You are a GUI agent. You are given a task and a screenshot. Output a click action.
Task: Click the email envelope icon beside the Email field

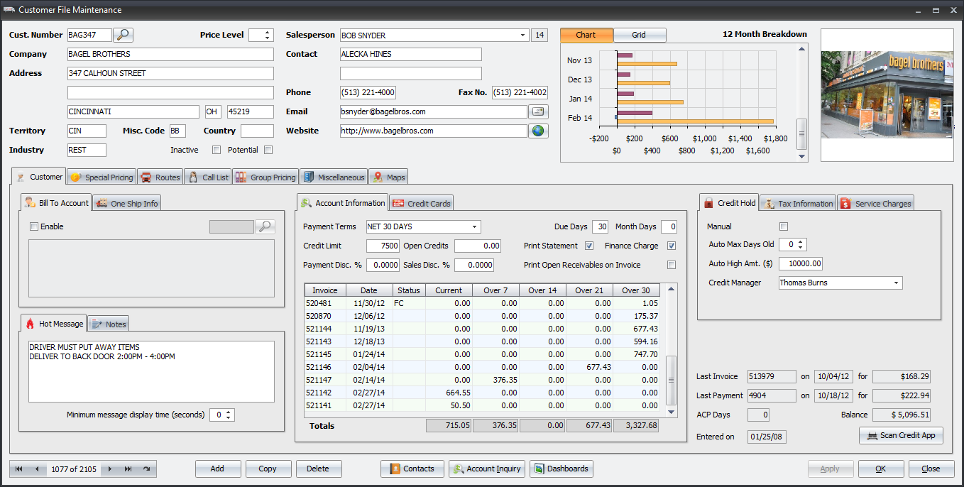click(539, 111)
